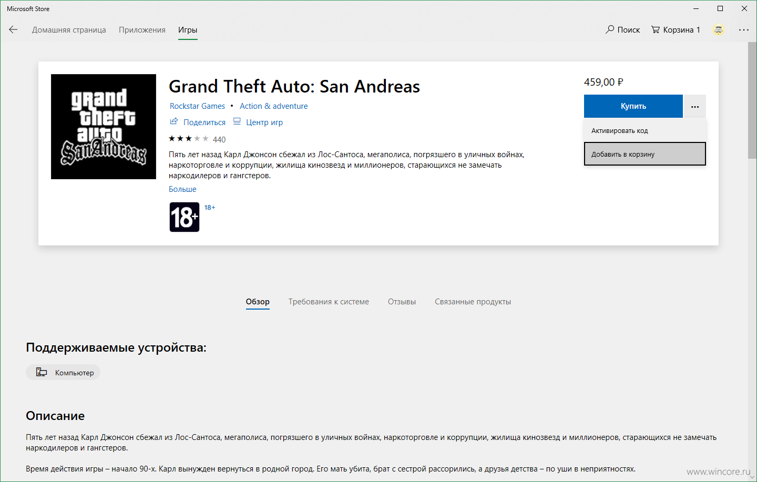Click the Grand Theft Auto: San Andreas title
The height and width of the screenshot is (482, 757).
(294, 86)
